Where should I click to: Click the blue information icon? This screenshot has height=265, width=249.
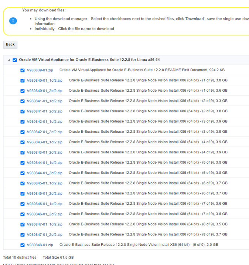click(13, 21)
